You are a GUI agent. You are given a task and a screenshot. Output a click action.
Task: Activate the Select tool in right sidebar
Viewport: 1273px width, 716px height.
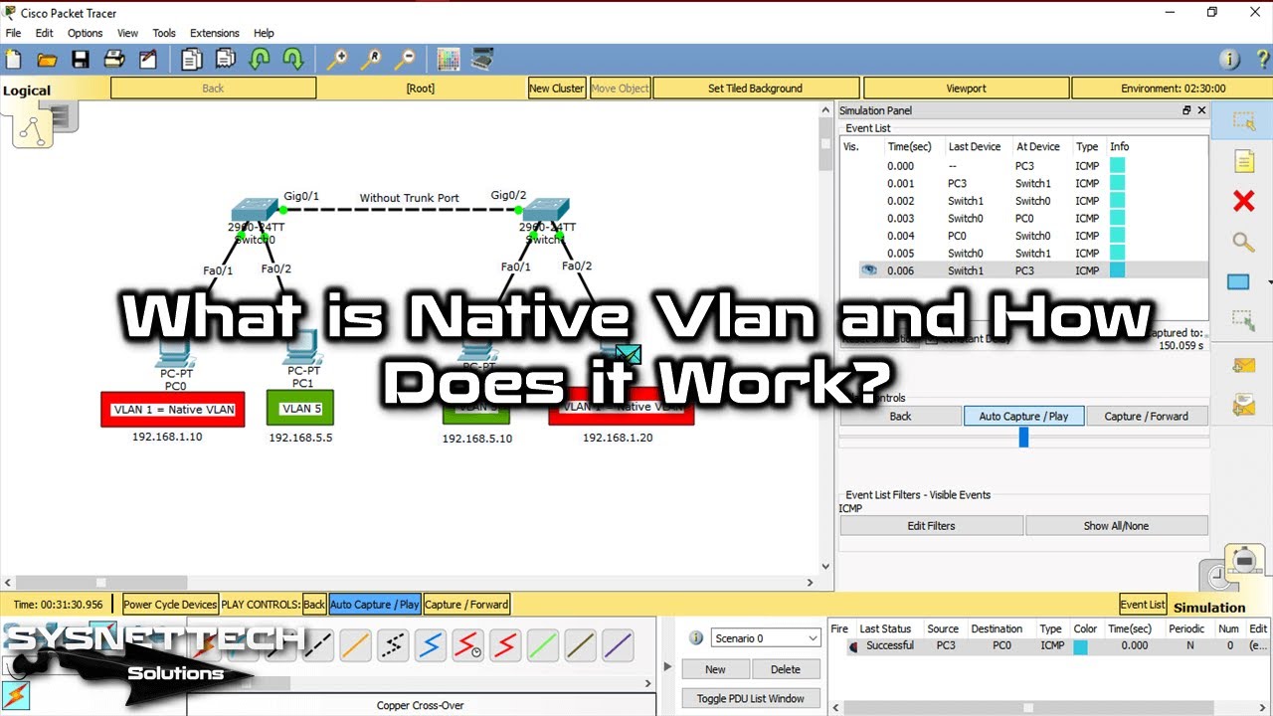click(x=1243, y=121)
